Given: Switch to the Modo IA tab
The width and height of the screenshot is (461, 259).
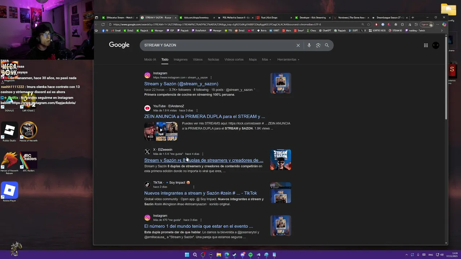Looking at the screenshot, I should tap(150, 59).
